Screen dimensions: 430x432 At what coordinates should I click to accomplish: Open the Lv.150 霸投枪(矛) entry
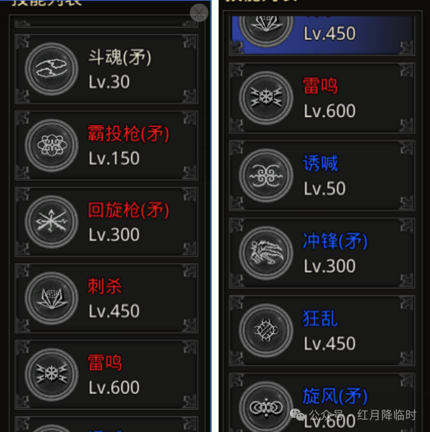click(107, 145)
